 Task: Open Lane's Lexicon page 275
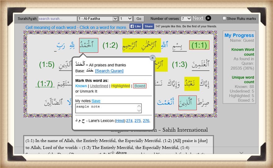(138, 121)
